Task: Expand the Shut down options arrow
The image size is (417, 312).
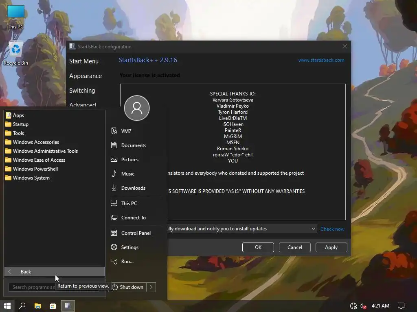Action: (151, 287)
